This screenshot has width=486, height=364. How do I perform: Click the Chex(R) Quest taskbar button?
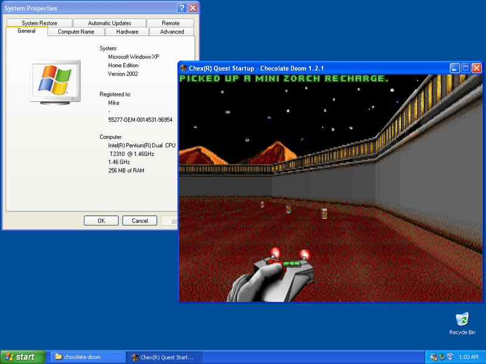[165, 357]
